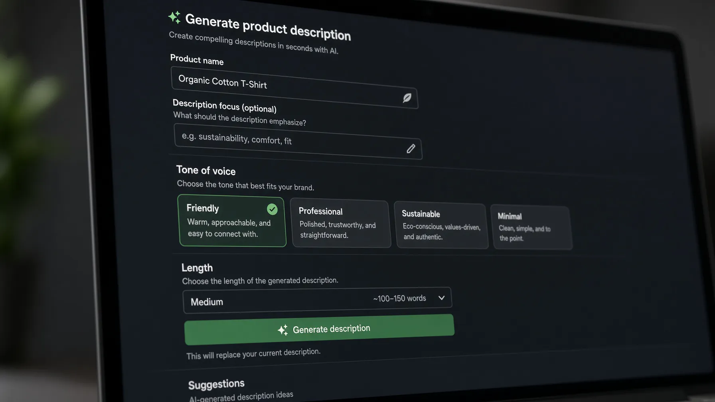Screen dimensions: 715x402
Task: Click the sparkle icon beside Generate product description
Action: tap(174, 17)
